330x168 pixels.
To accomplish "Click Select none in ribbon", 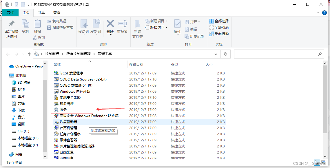I will pyautogui.click(x=219, y=27).
